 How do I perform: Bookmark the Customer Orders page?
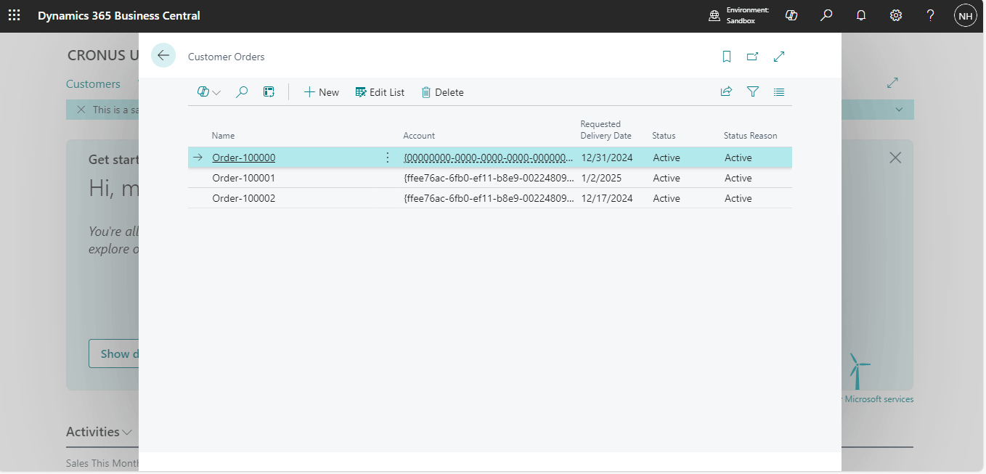[x=727, y=57]
